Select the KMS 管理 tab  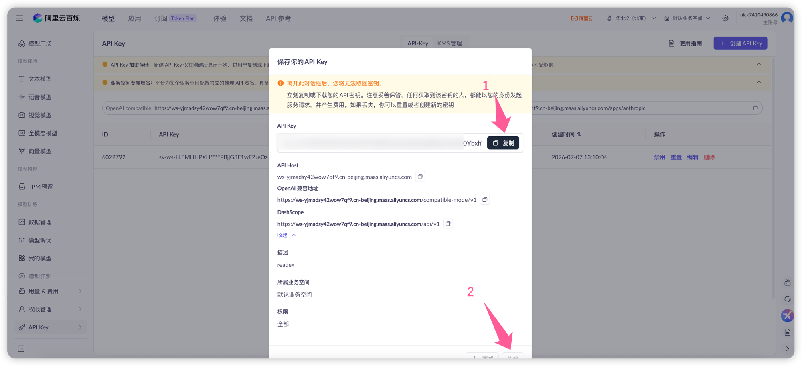coord(450,43)
